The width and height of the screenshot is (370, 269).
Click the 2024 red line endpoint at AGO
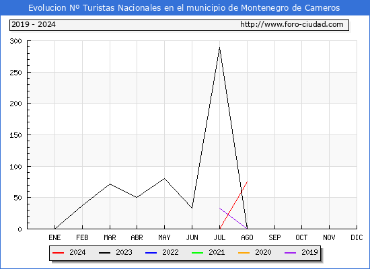(x=247, y=182)
